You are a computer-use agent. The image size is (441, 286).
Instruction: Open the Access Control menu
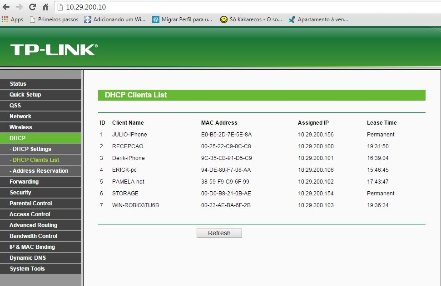(40, 214)
